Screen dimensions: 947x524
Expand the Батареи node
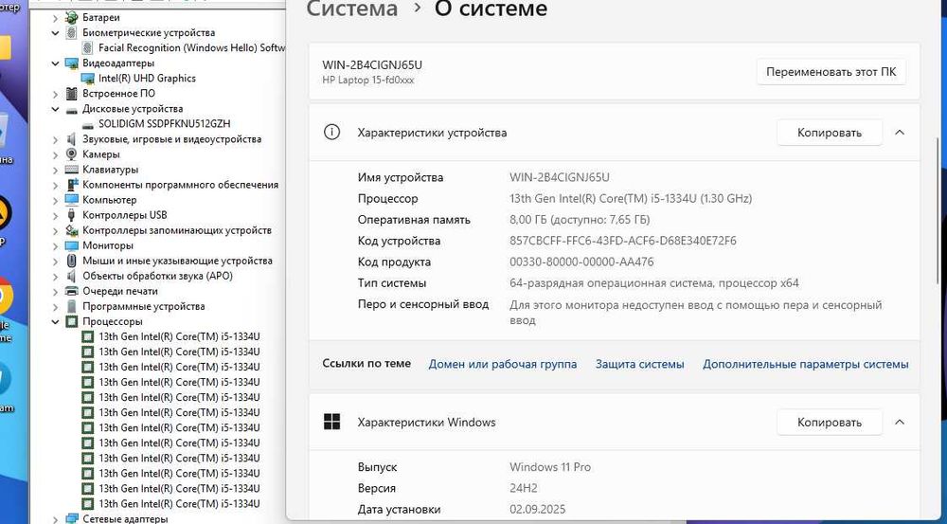click(x=56, y=17)
